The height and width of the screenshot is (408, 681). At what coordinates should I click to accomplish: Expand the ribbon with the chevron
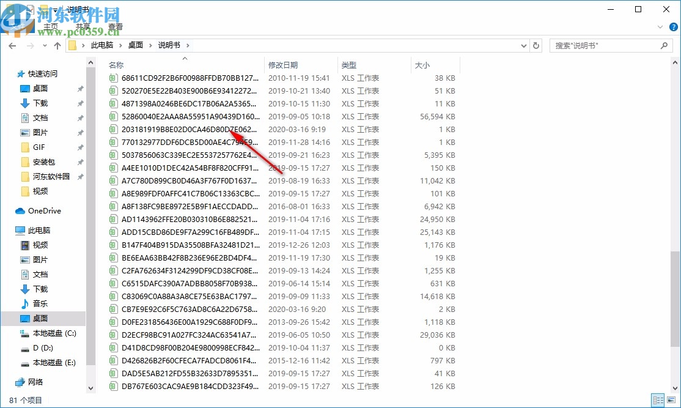click(x=661, y=27)
